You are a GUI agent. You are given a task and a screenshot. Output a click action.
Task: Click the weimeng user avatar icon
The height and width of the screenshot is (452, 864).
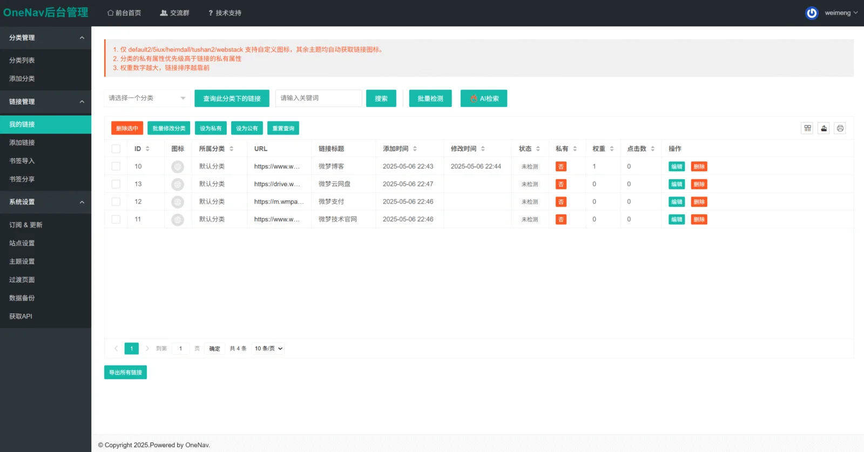[812, 13]
